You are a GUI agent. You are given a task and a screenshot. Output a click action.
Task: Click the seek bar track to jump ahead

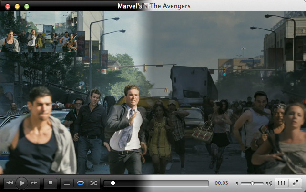[x=156, y=183]
